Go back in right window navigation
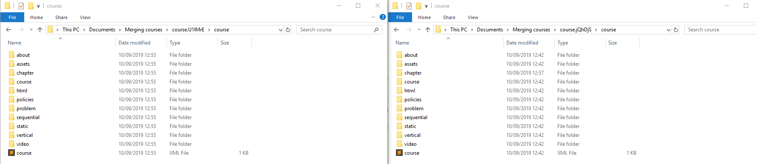The image size is (757, 164). [397, 30]
